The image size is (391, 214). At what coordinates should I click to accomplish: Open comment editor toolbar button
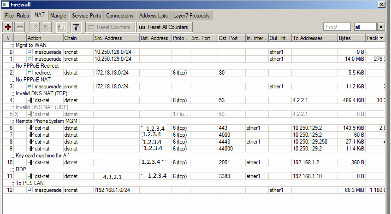61,27
